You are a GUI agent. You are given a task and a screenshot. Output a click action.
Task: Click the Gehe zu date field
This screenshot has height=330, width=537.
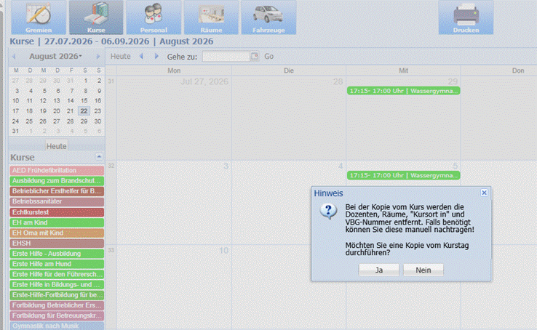[x=226, y=56]
